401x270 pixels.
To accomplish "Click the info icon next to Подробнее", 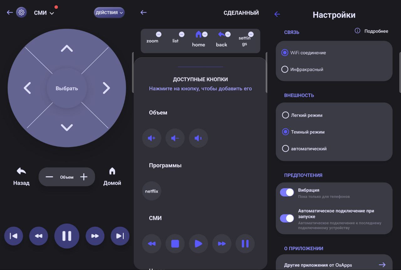I will coord(357,31).
